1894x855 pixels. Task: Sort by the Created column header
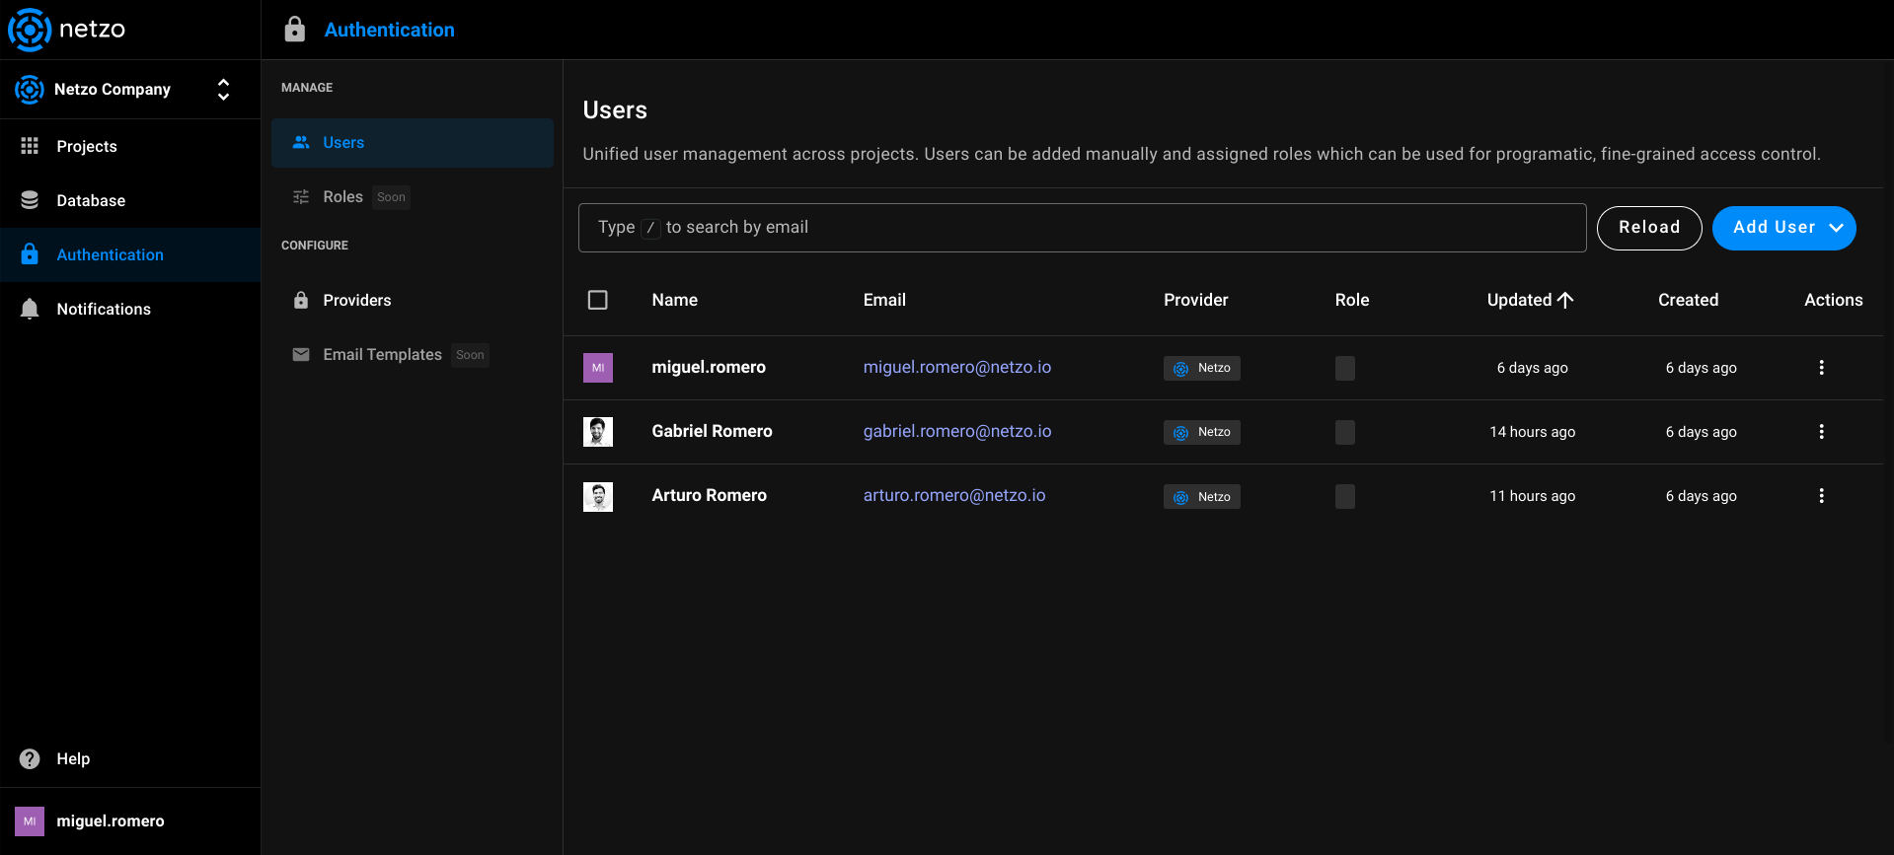(1688, 300)
